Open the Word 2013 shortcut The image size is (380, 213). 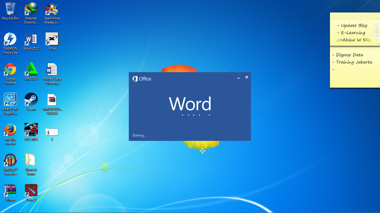coord(31,39)
